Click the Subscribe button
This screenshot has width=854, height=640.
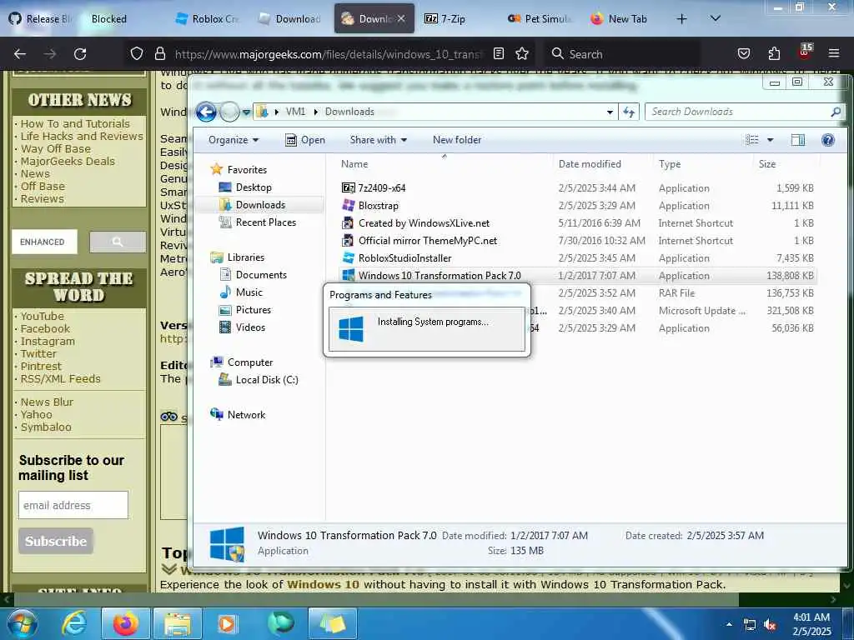tap(56, 541)
